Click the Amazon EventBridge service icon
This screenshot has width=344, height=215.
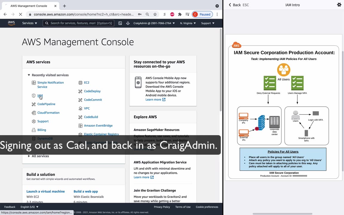point(80,126)
